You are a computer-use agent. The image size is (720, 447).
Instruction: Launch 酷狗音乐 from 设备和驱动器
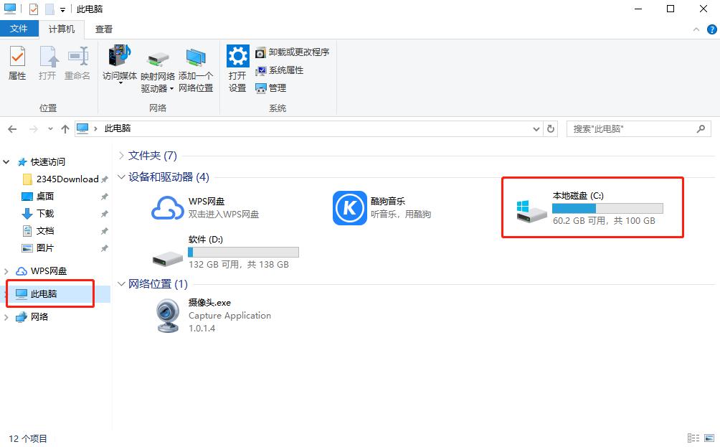(x=349, y=207)
